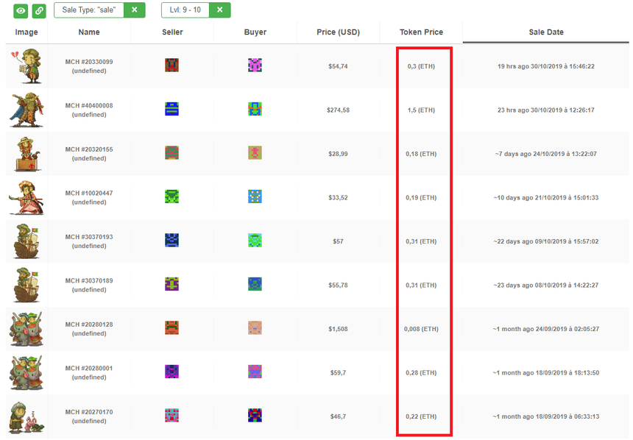
Task: Sort by Price (USD) column header
Action: click(338, 32)
